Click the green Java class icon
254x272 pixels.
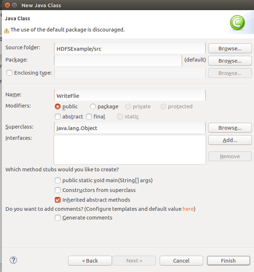(x=237, y=23)
